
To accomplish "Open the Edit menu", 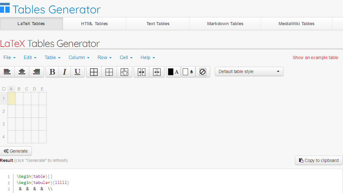I will (30, 57).
